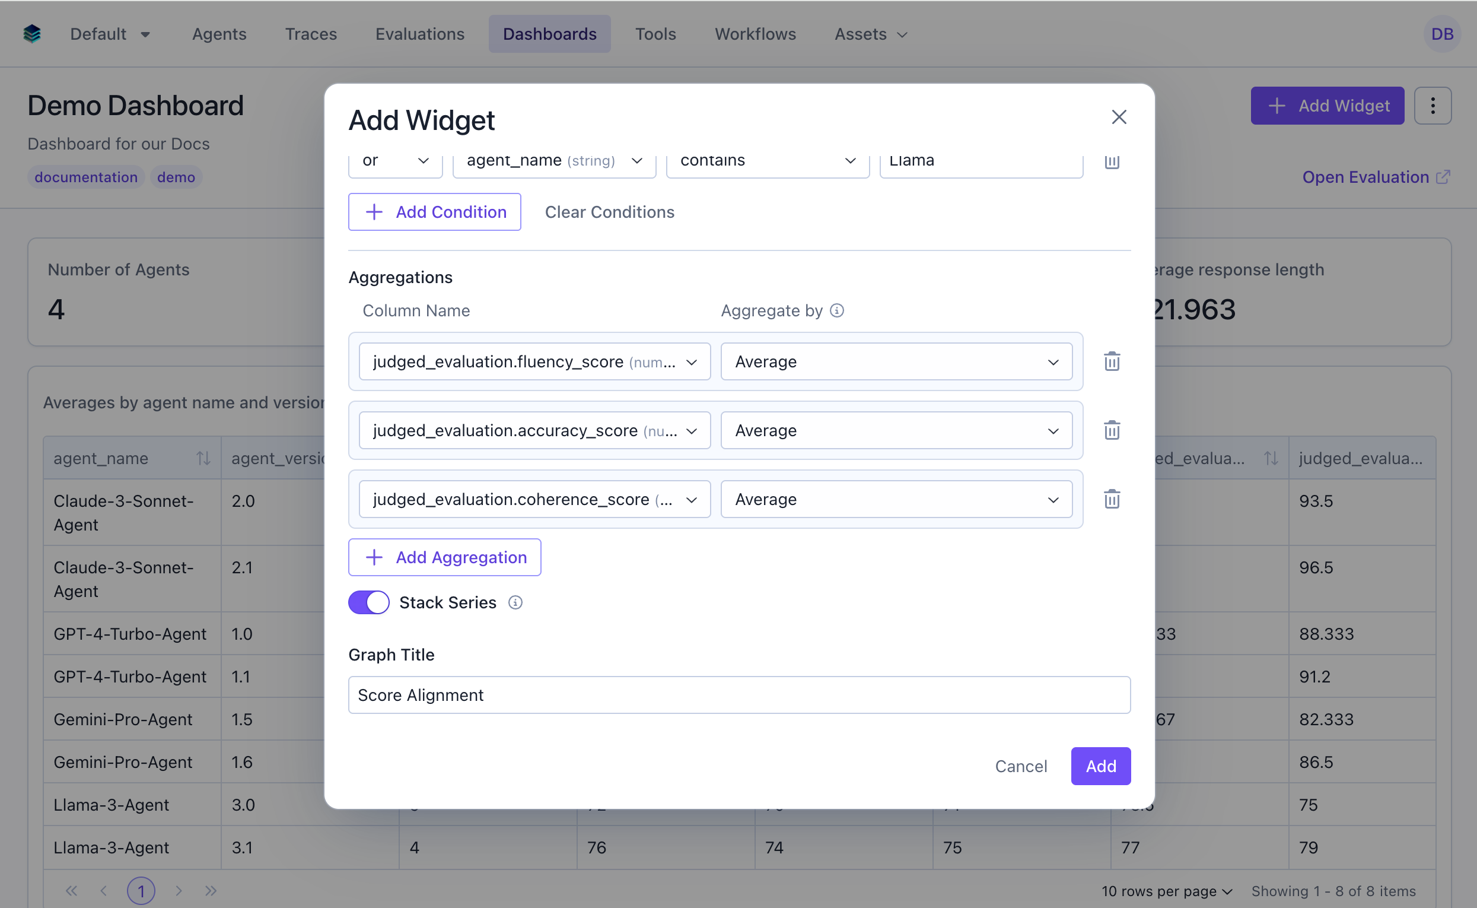Clear all filter conditions
This screenshot has width=1477, height=908.
(x=609, y=211)
